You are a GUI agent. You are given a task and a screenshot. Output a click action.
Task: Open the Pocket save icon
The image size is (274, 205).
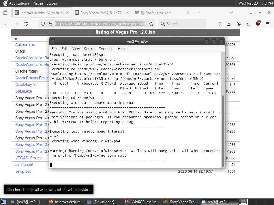pos(219,24)
